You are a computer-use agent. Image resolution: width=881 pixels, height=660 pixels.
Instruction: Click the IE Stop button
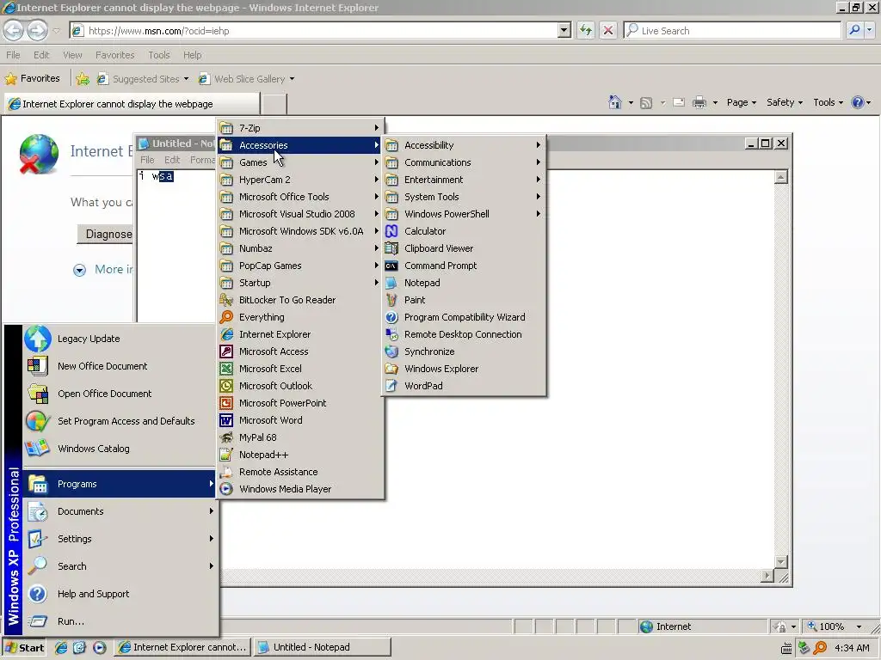coord(608,31)
